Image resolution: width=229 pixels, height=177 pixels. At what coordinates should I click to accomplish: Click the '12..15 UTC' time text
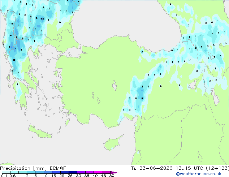[189, 168]
